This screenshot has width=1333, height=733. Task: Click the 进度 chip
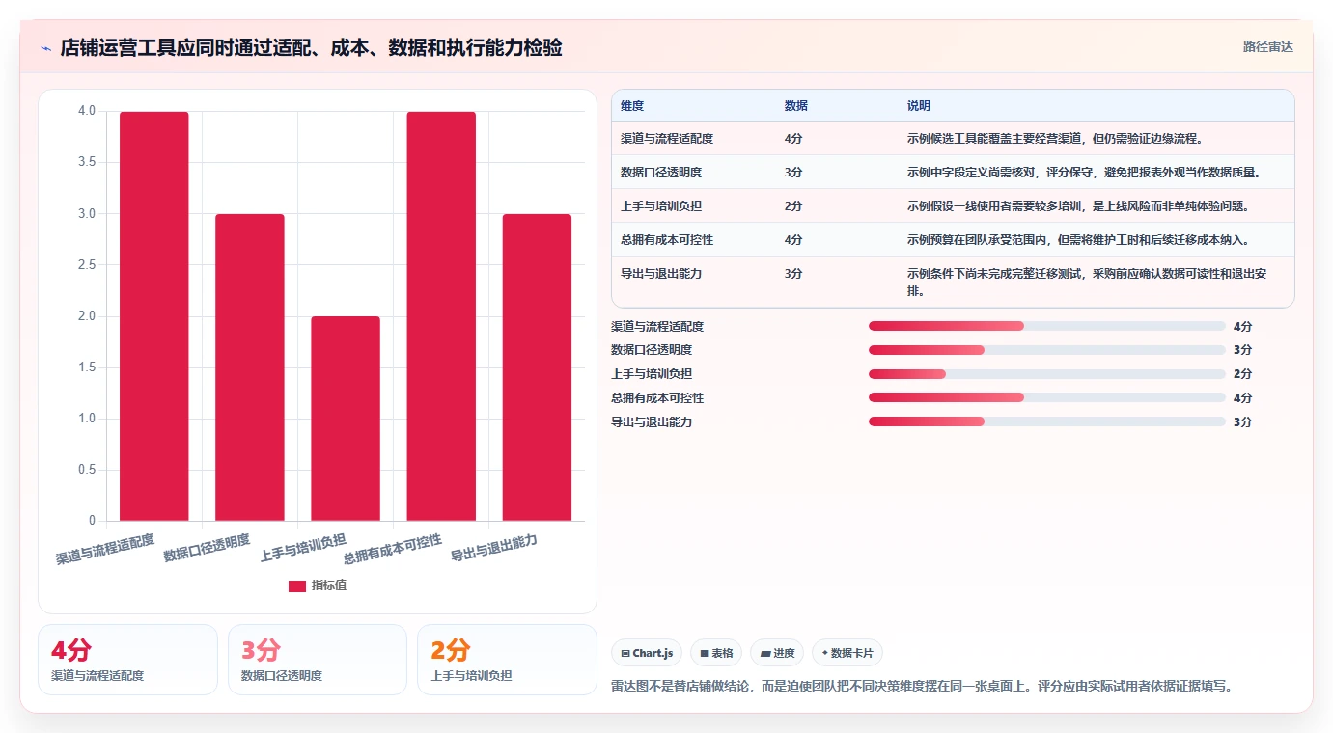[777, 653]
